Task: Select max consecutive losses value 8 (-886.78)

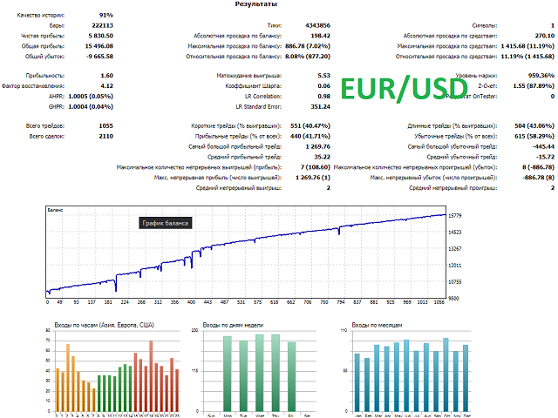Action: [x=539, y=167]
